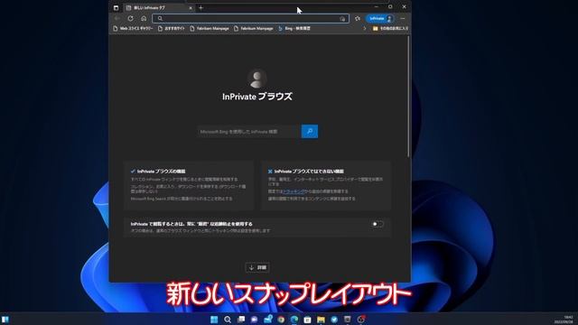Viewport: 578px width, 325px height.
Task: Open Microsoft Store from the taskbar
Action: click(307, 320)
